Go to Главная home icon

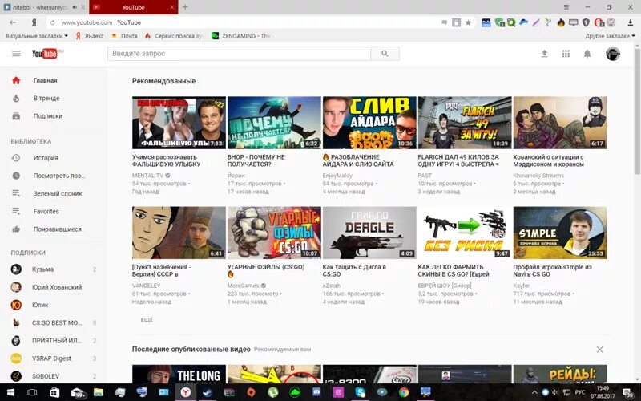pos(16,80)
